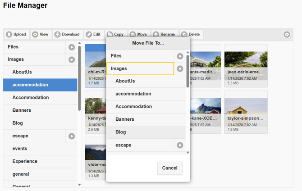Select Experience folder in left sidebar
Viewport: 302px width, 191px height.
click(x=40, y=161)
